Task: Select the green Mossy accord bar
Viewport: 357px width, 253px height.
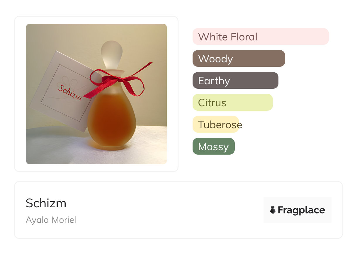Action: (214, 146)
